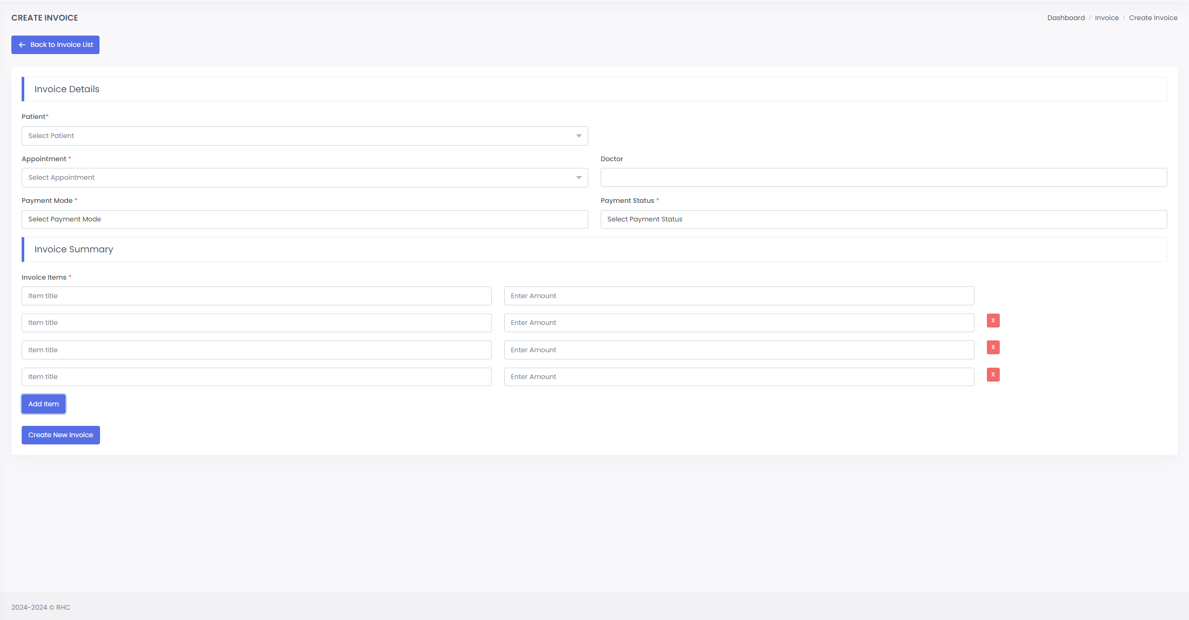Click the Create Invoice breadcrumb text
The width and height of the screenshot is (1189, 620).
point(1153,18)
